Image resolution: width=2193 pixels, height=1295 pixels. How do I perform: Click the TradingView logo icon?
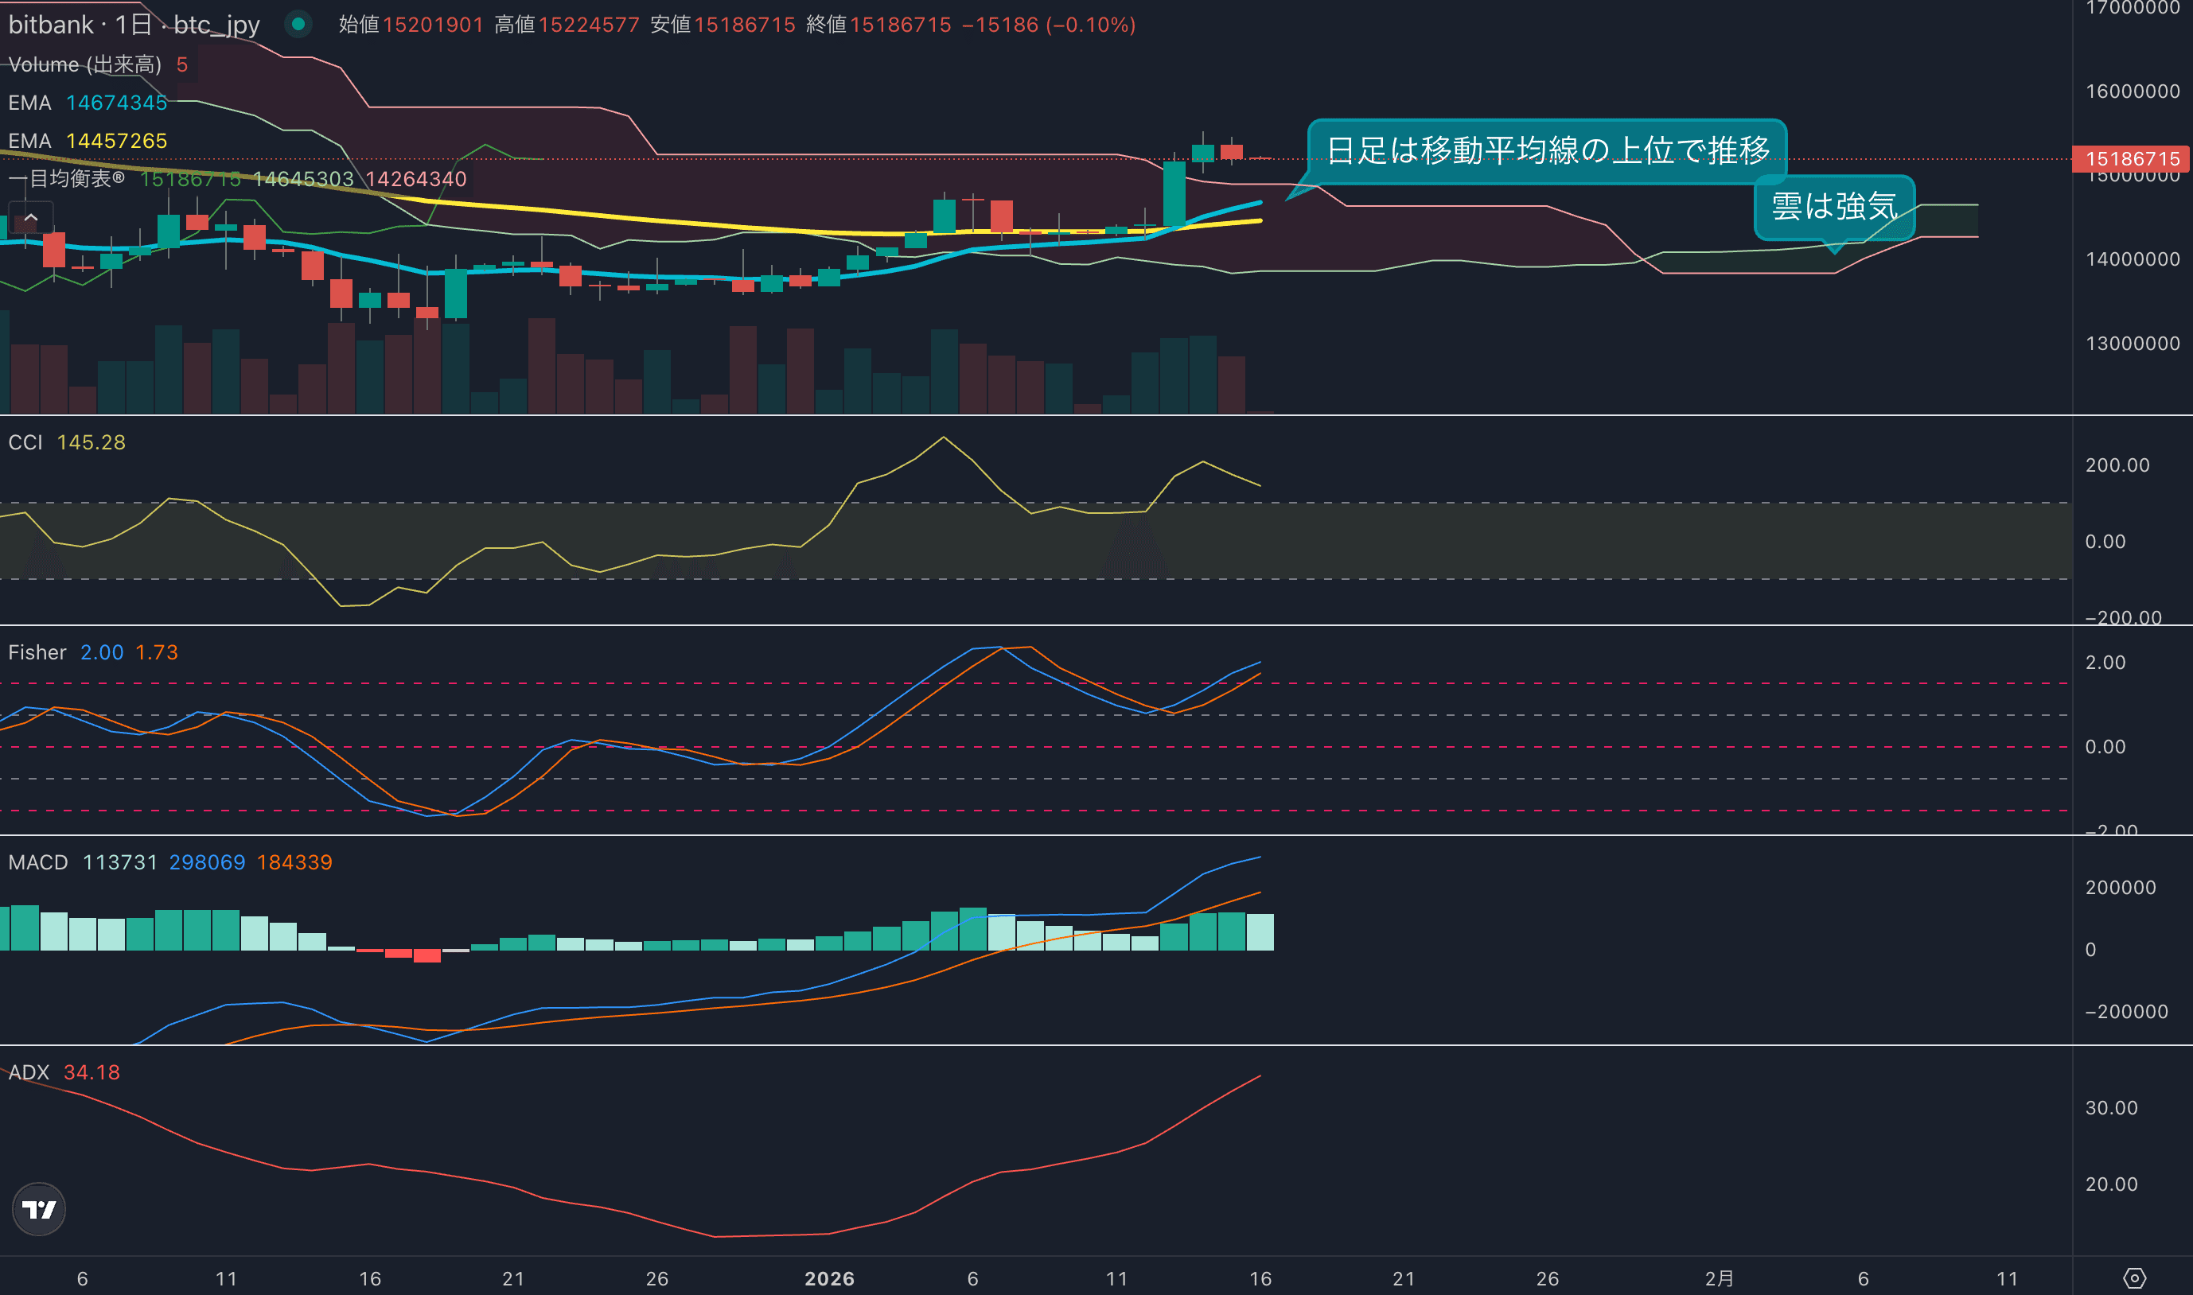click(x=38, y=1209)
